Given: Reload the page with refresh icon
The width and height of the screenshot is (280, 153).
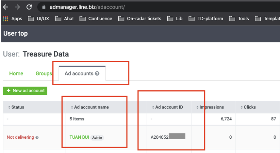Looking at the screenshot, I should point(29,7).
